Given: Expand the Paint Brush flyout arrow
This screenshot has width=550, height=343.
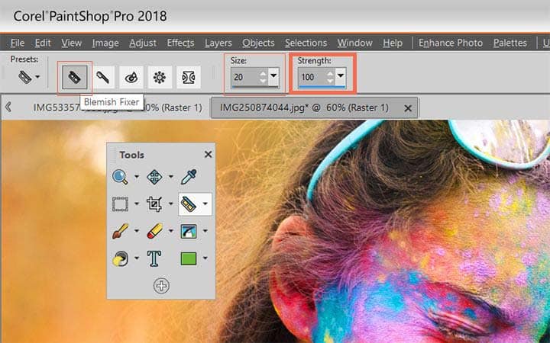Looking at the screenshot, I should pos(137,231).
